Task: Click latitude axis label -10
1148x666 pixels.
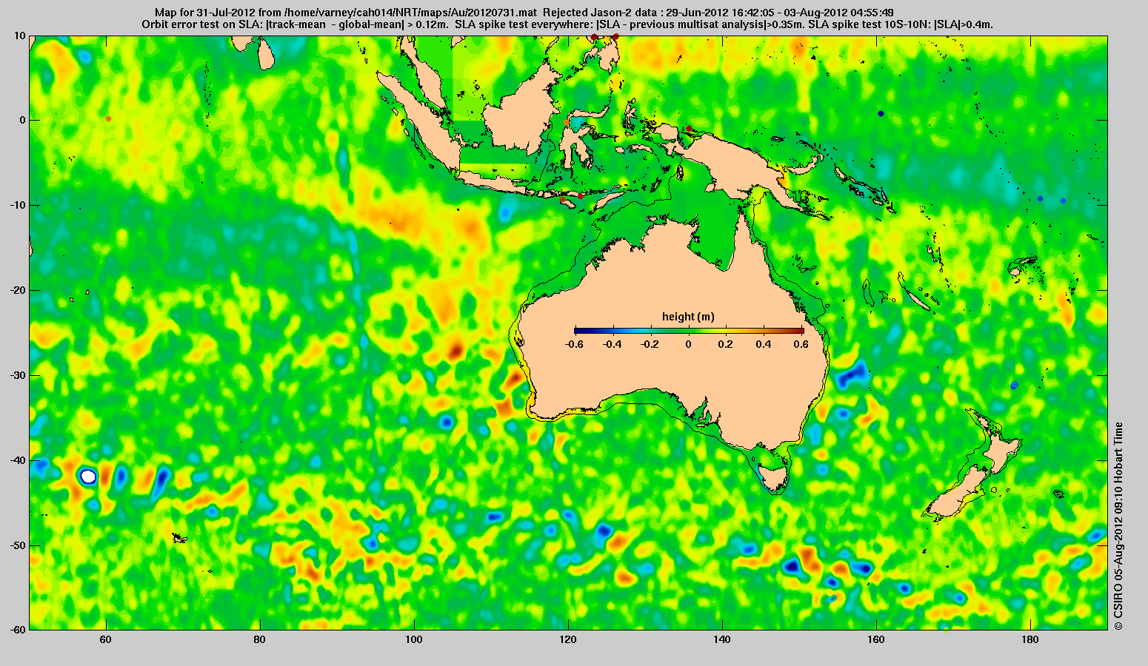Action: (x=17, y=205)
